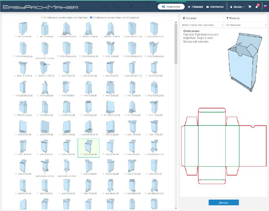Click the ГЕНЕРАТОР button

[171, 7]
